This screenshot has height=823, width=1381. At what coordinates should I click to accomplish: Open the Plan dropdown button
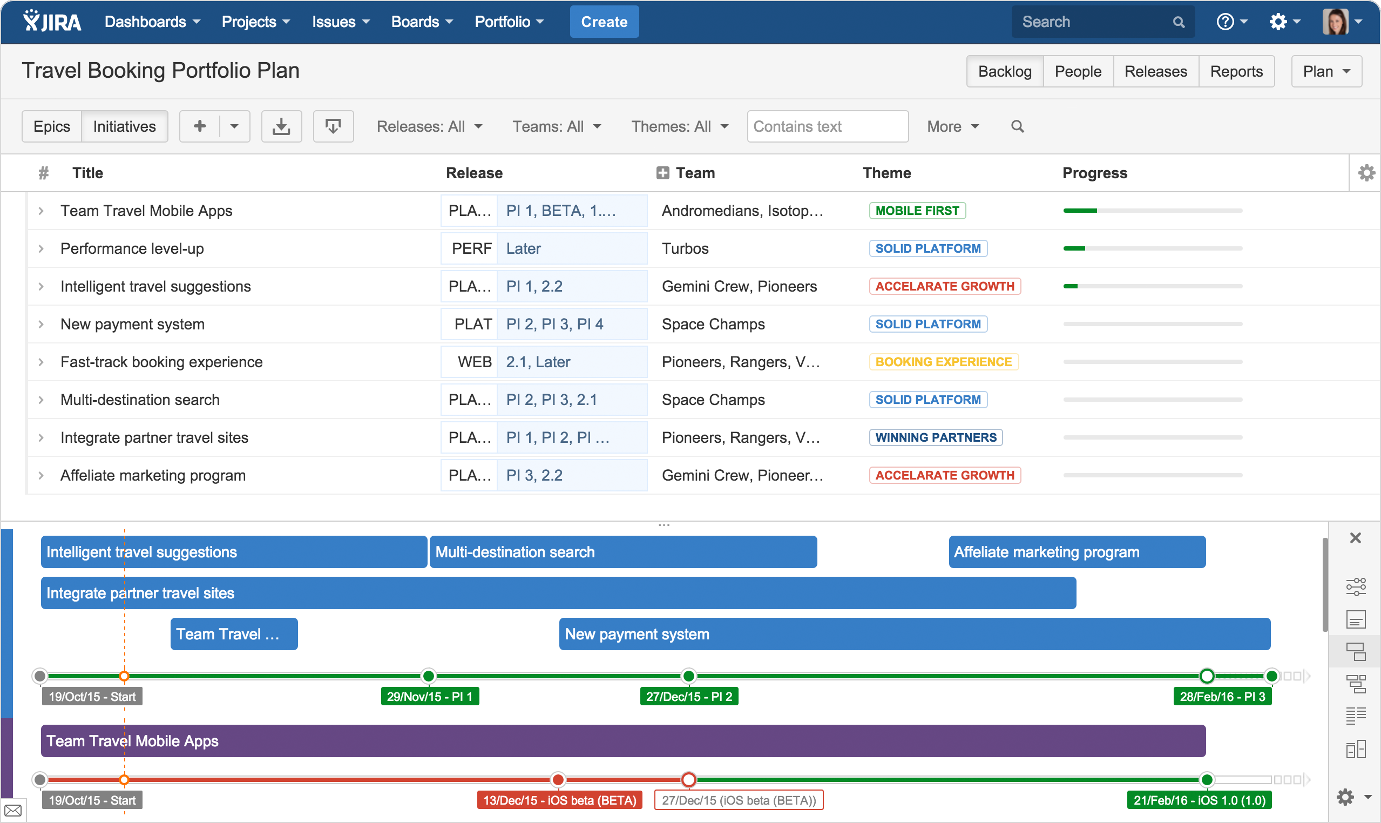tap(1325, 71)
